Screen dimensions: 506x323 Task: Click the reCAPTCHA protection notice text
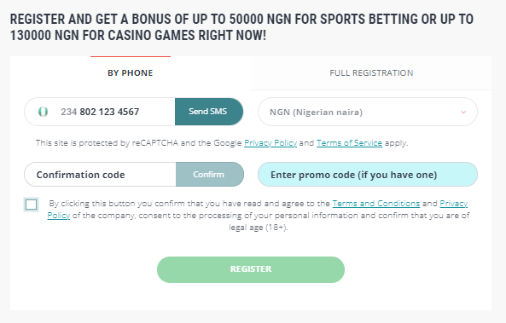(222, 143)
